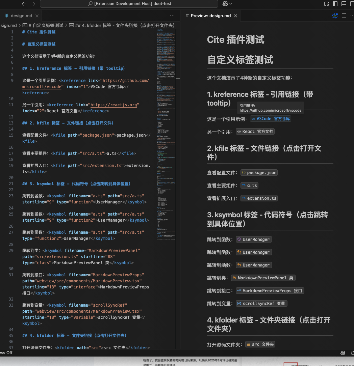
Task: Open the Customize Layout icon
Action: pyautogui.click(x=326, y=4)
